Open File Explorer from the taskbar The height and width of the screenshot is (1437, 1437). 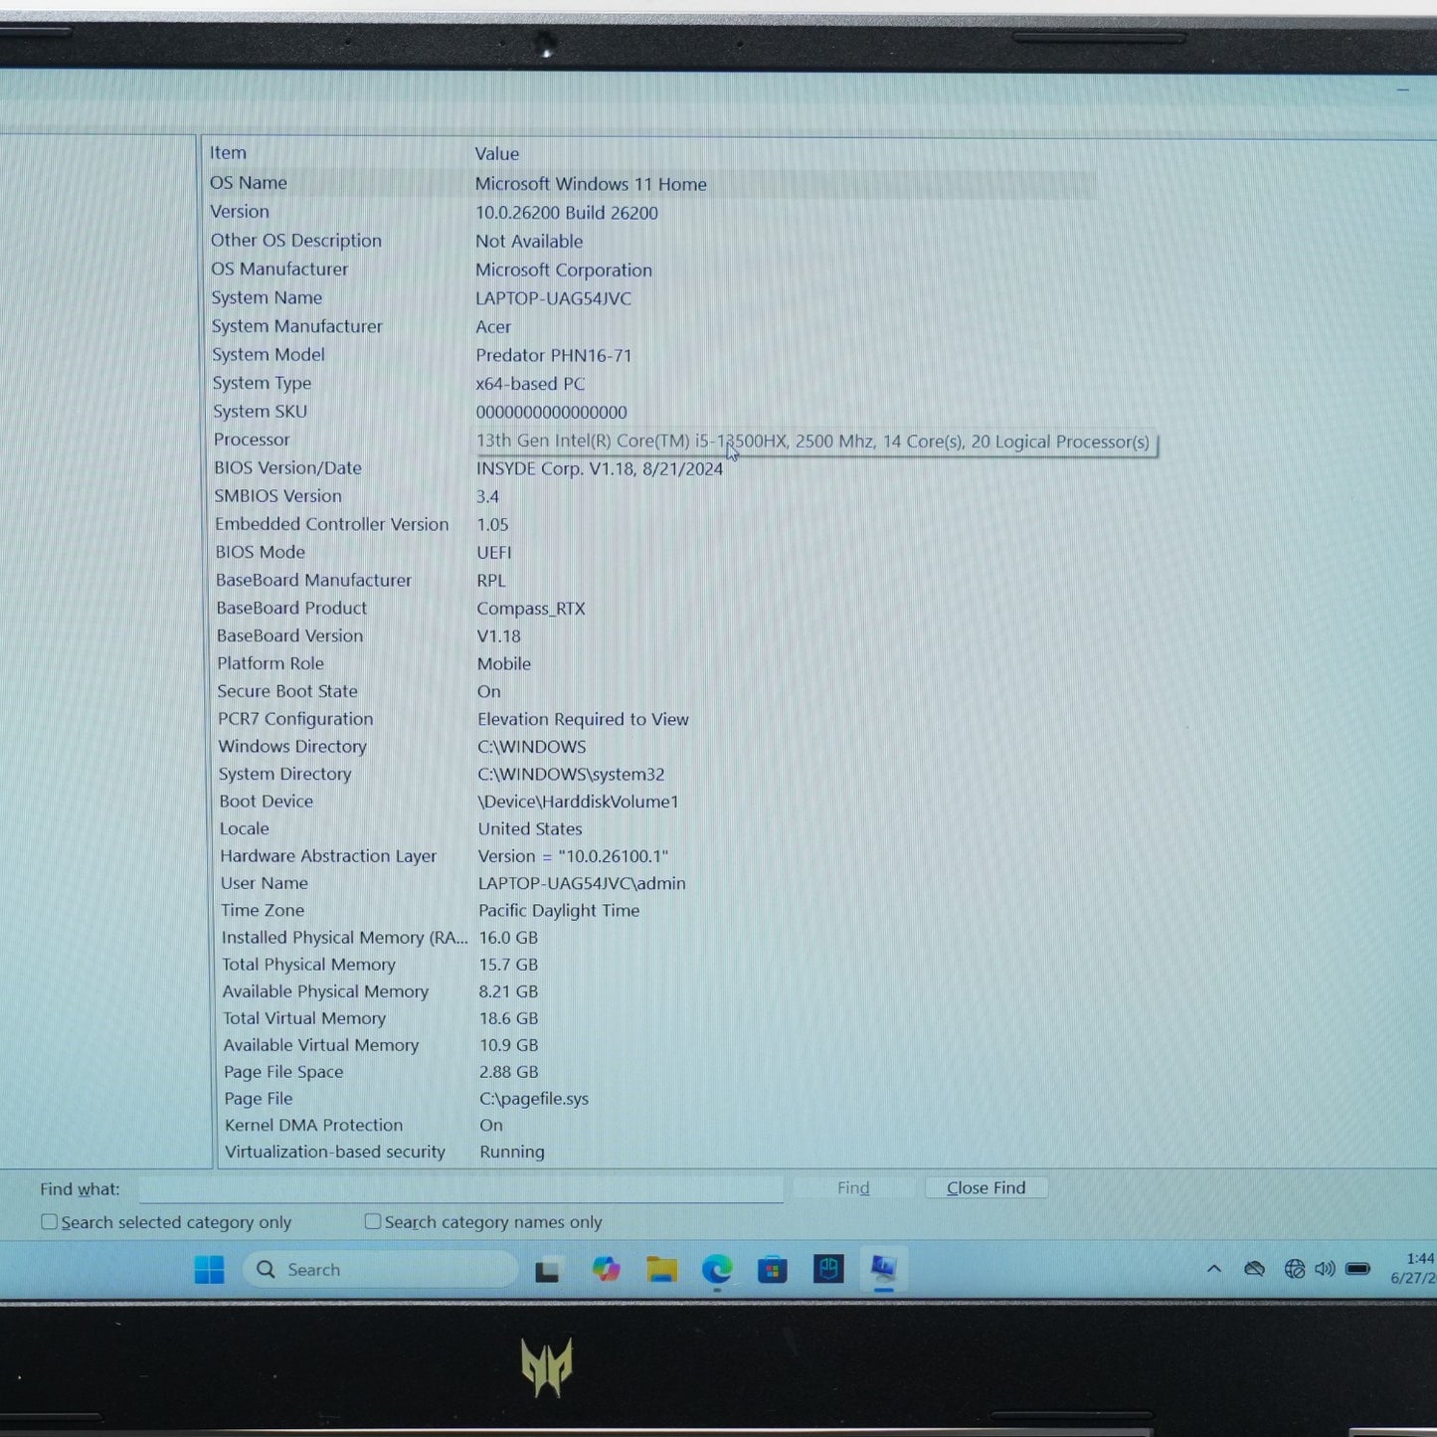[661, 1269]
